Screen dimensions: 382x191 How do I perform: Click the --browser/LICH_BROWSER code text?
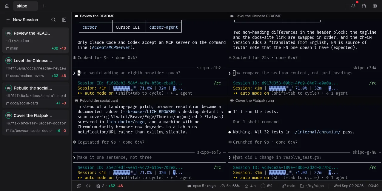pyautogui.click(x=149, y=112)
